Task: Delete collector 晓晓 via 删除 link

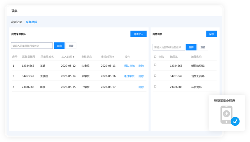Action: 141,87
